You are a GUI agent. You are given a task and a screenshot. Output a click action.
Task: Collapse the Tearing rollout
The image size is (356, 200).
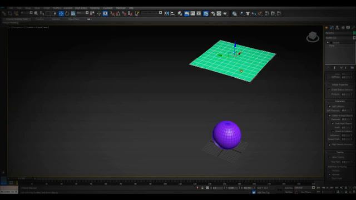tap(340, 152)
